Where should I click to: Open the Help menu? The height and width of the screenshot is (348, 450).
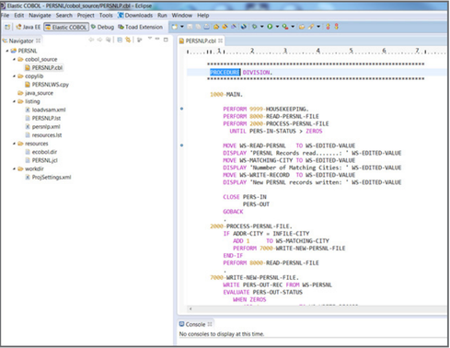click(x=202, y=16)
